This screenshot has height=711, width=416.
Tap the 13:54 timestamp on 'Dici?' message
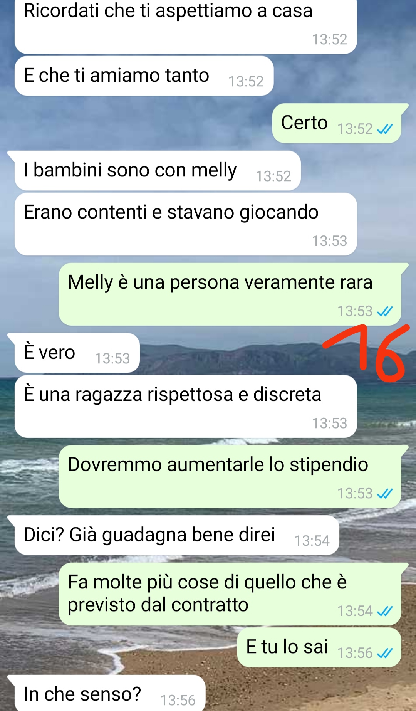coord(312,541)
